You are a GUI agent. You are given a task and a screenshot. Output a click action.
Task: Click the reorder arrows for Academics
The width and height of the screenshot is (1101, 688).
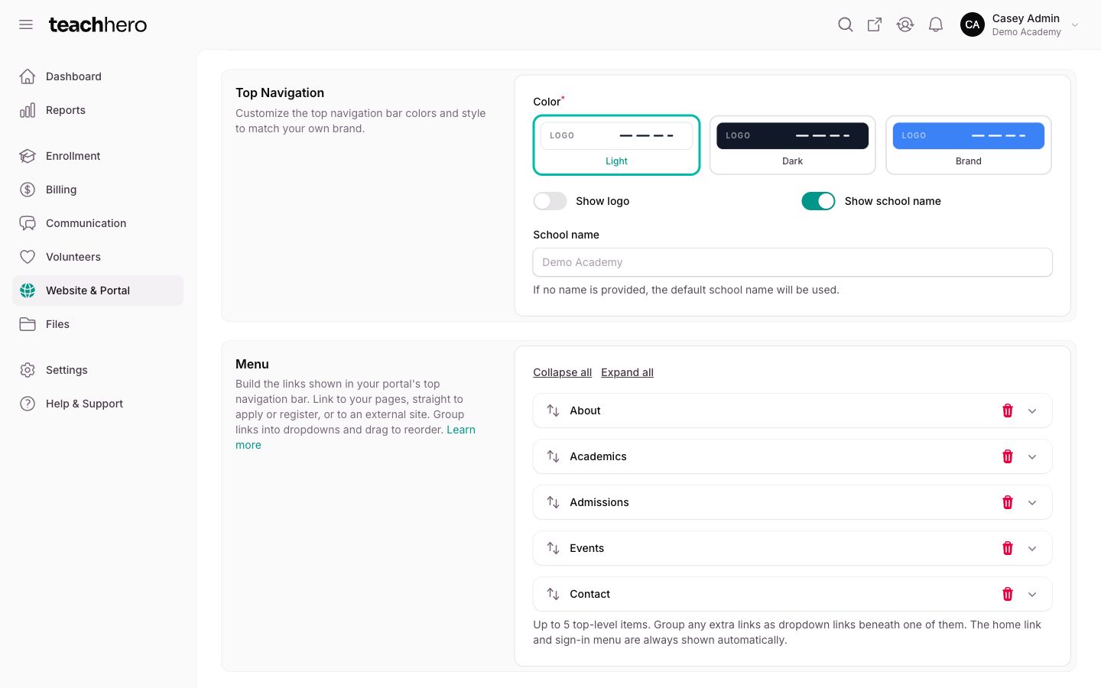click(x=554, y=456)
